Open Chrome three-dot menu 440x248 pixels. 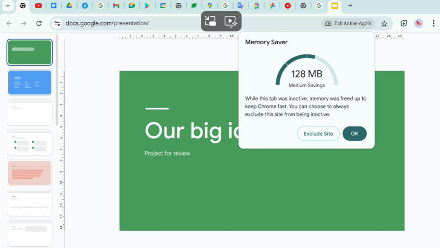[x=433, y=23]
